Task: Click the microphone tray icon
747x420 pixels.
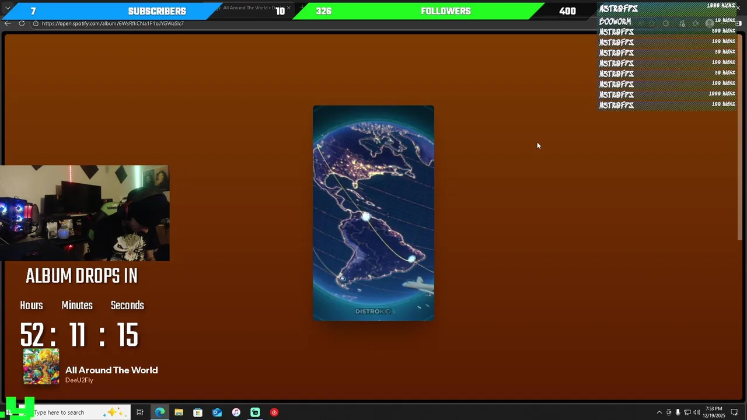Action: pyautogui.click(x=678, y=412)
